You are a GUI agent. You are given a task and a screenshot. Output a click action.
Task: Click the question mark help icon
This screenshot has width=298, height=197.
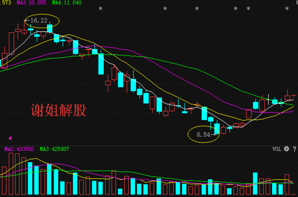tap(295, 149)
